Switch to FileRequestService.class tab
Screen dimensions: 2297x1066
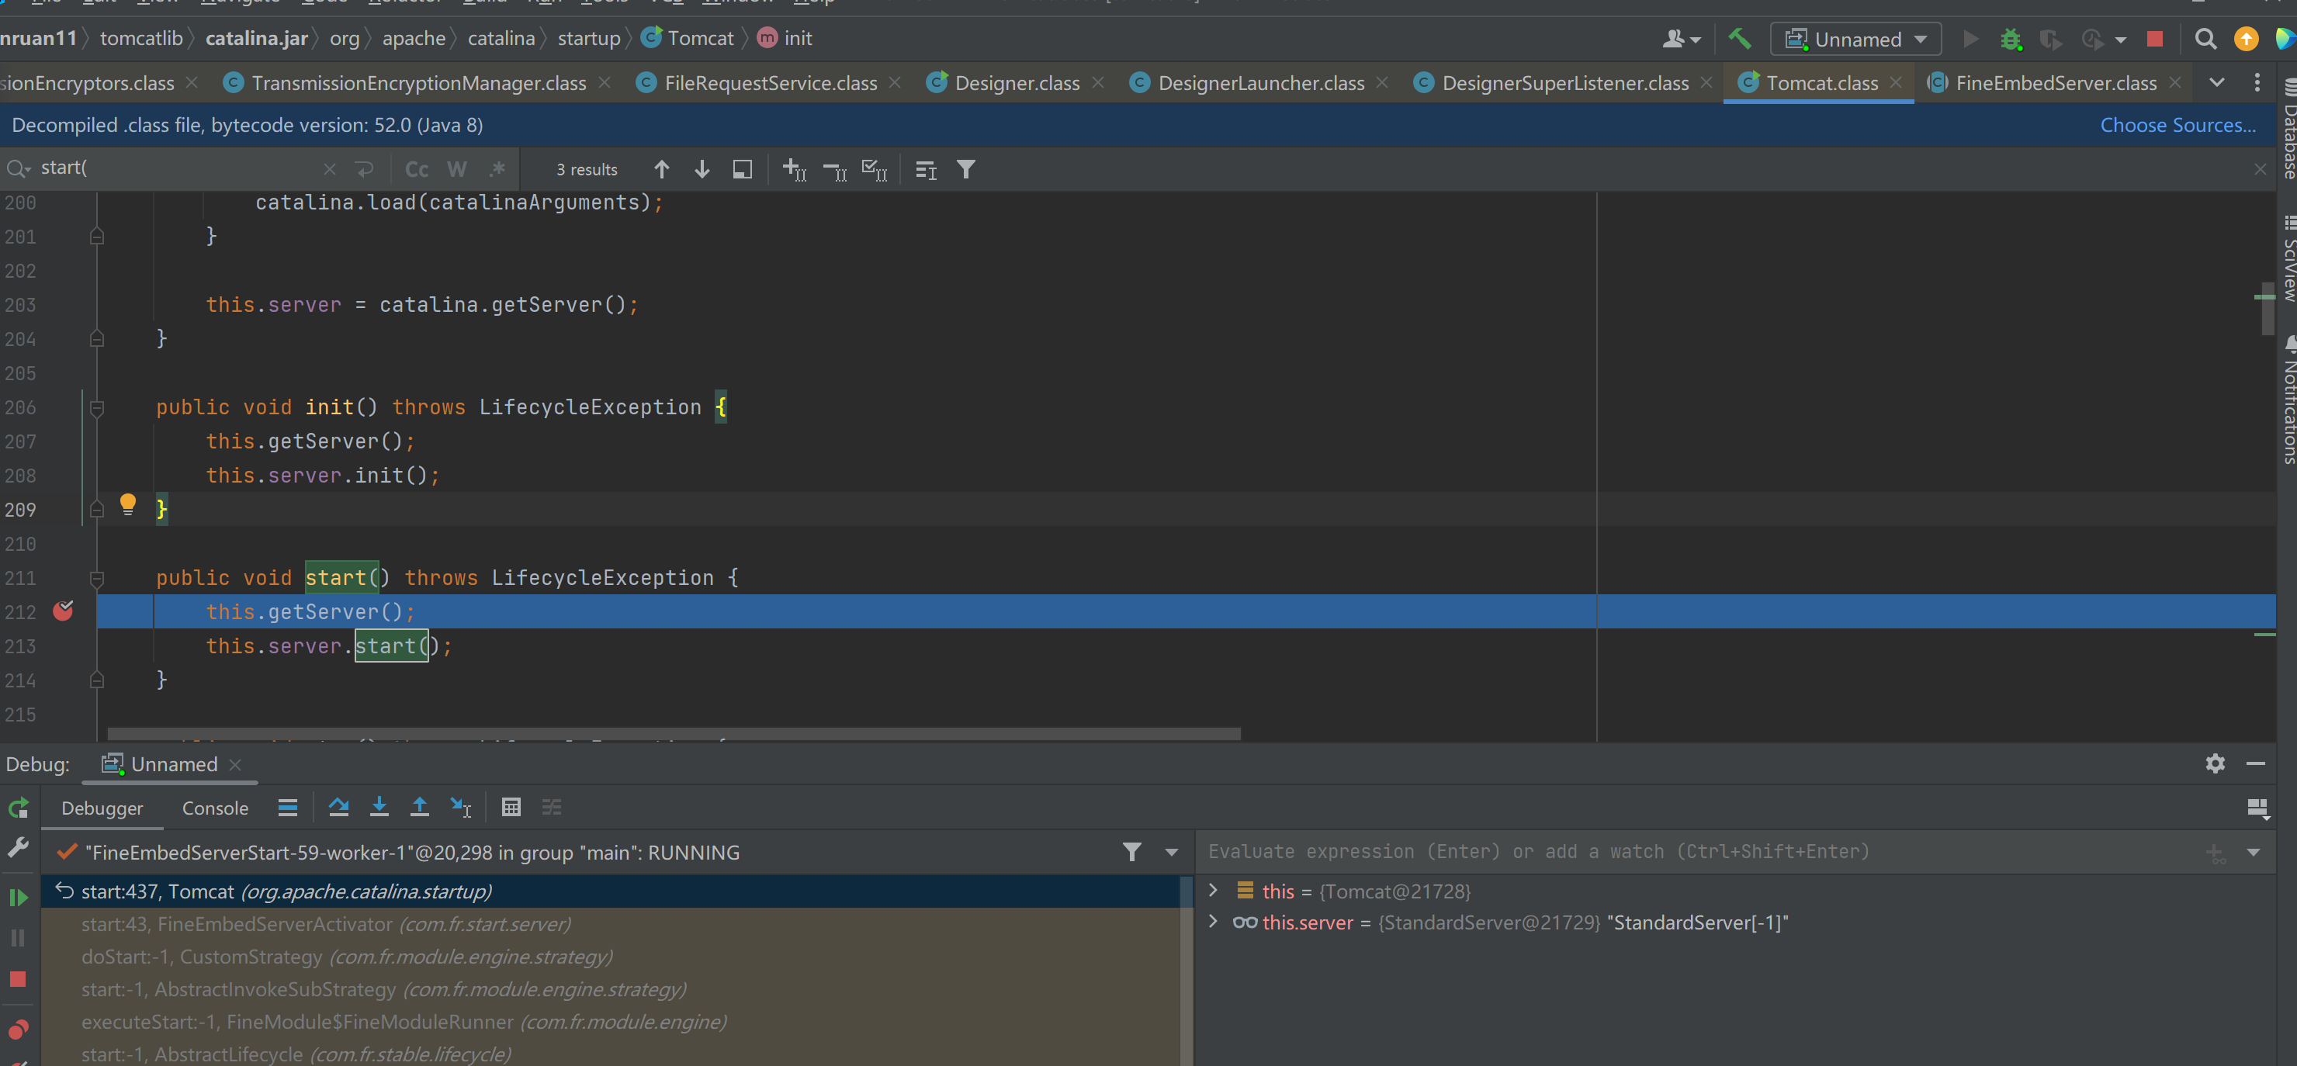770,83
